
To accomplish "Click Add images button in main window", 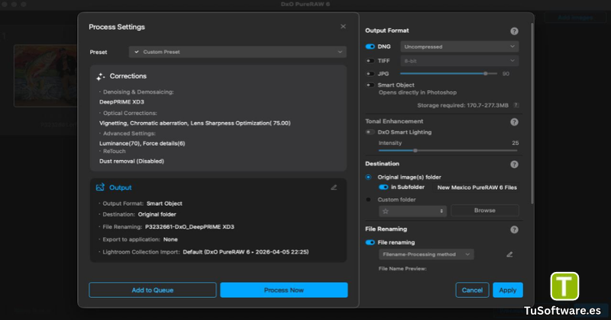I will (575, 18).
